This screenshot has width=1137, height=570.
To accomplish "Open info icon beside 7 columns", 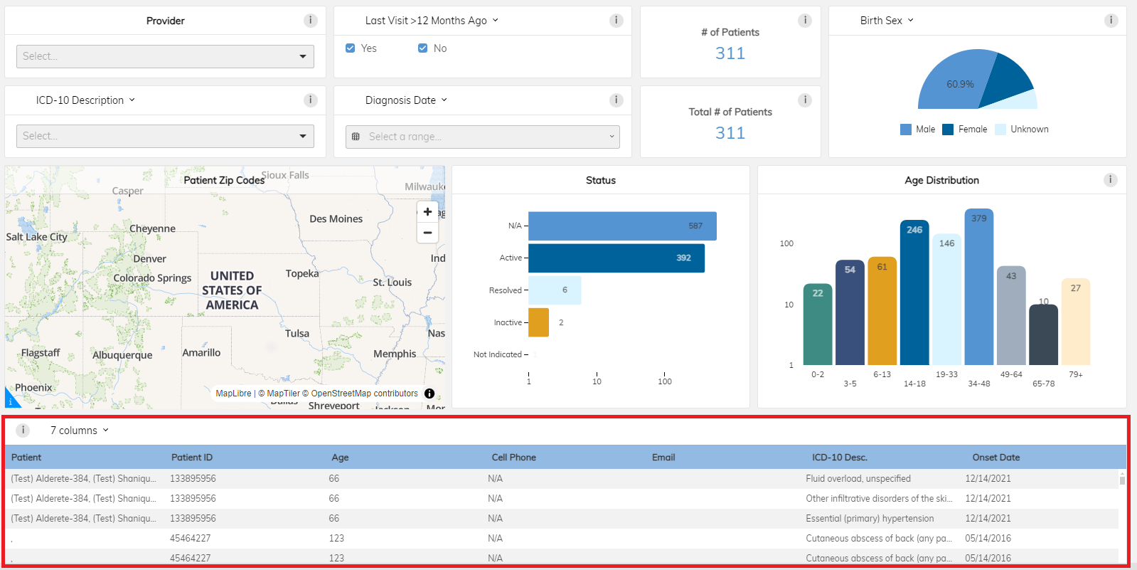I will 23,431.
